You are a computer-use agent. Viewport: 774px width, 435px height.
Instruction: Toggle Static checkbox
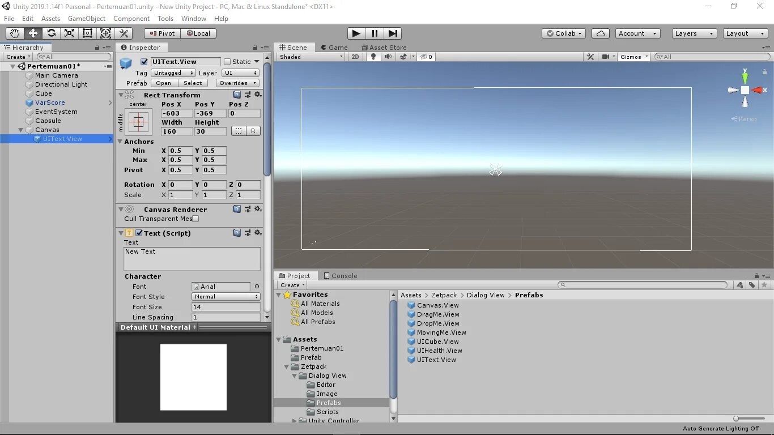(x=227, y=62)
